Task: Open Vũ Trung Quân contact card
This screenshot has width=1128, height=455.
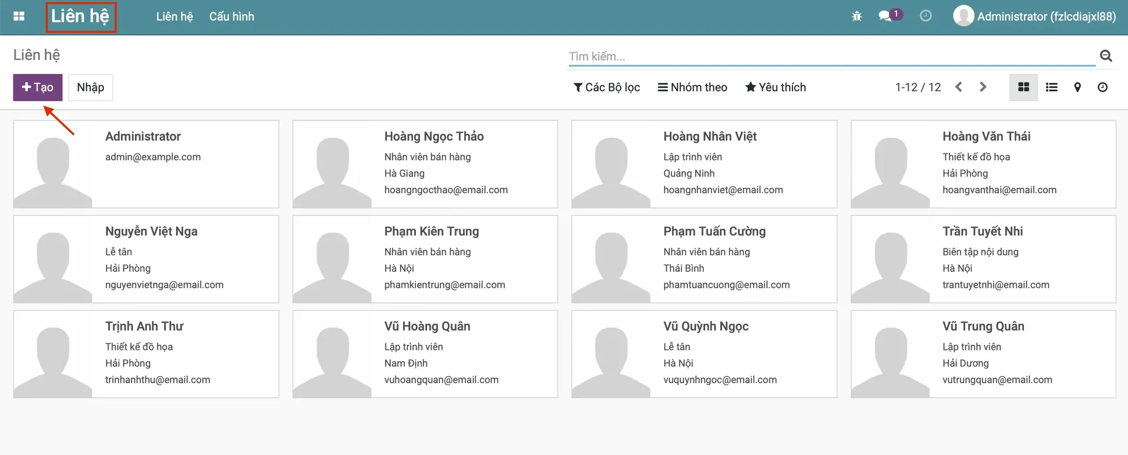Action: click(983, 354)
